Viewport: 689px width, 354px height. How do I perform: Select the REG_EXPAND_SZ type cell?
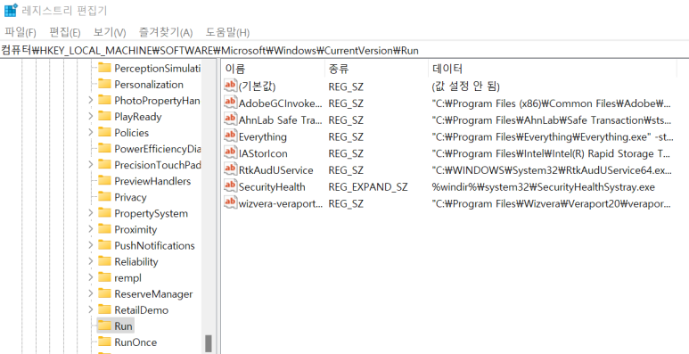[368, 187]
